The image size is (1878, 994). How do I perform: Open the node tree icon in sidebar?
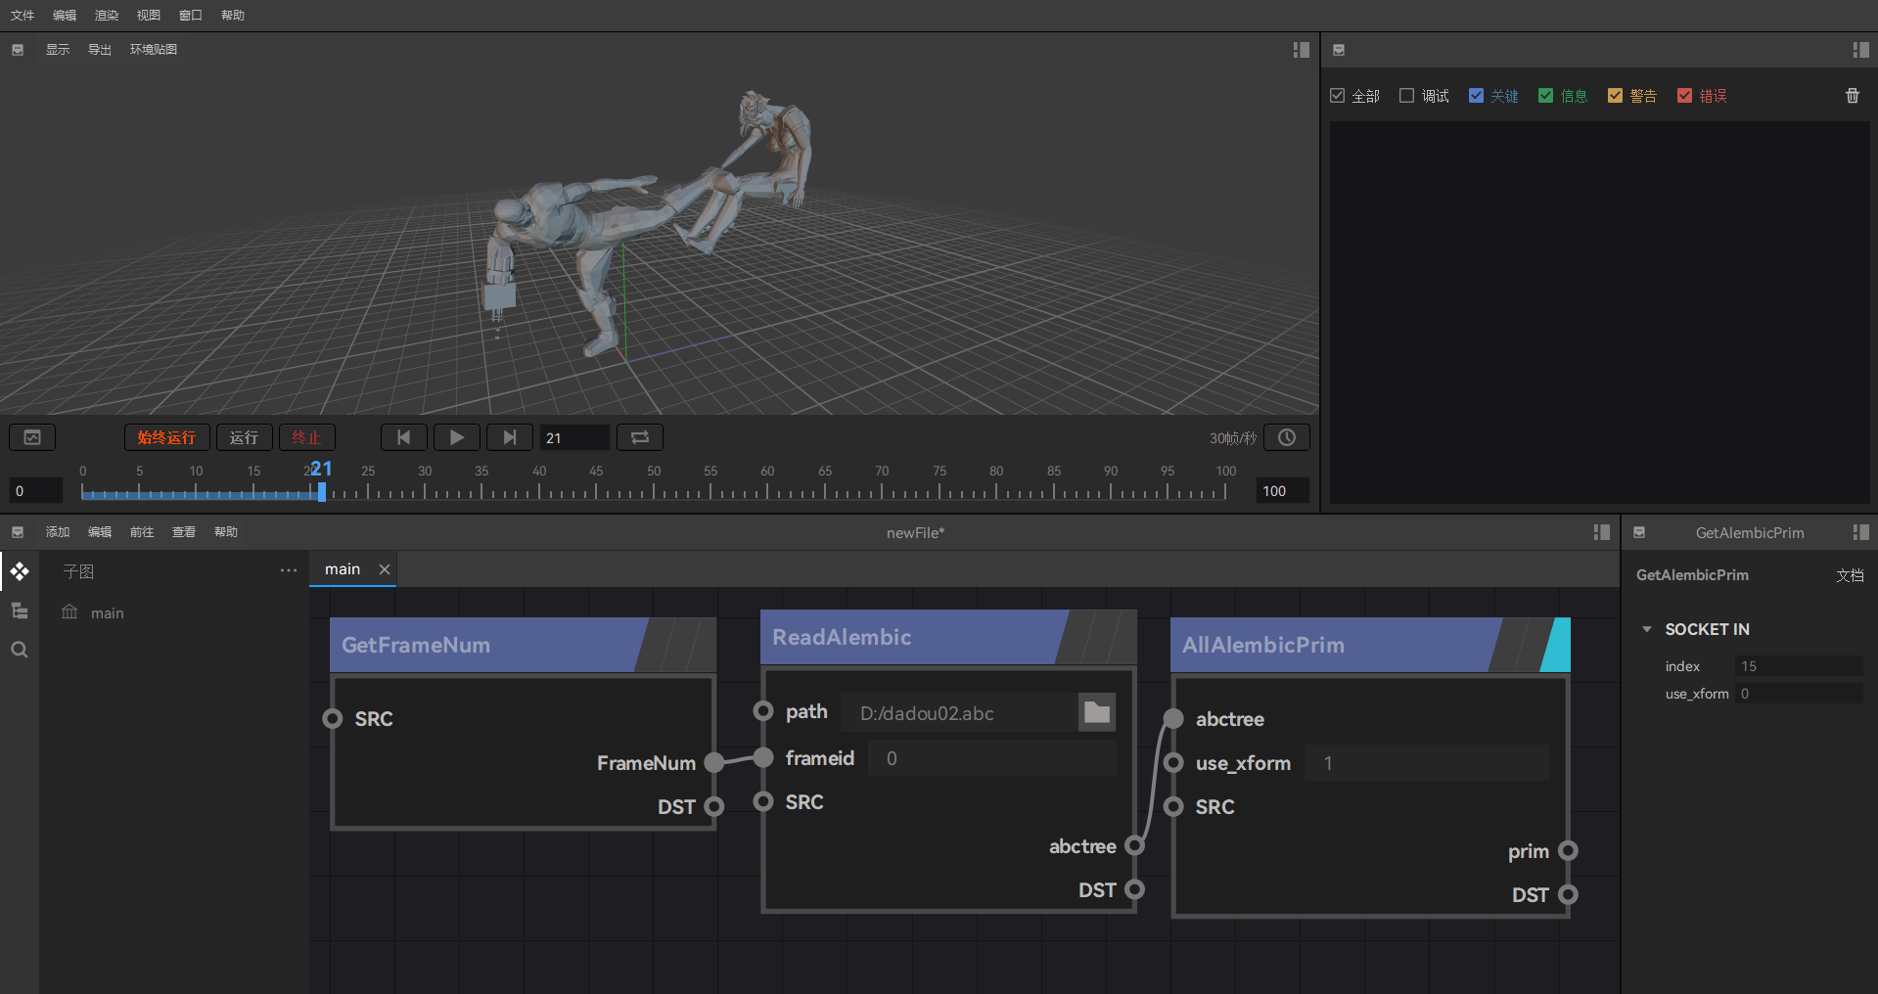click(20, 610)
